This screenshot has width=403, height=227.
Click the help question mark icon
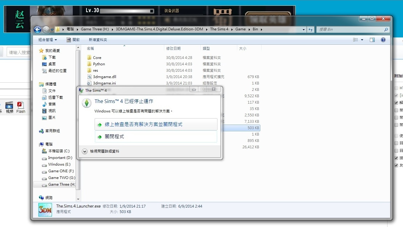383,40
